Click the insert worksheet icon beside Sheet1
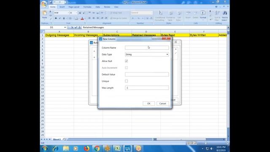This screenshot has width=270, height=152. pyautogui.click(x=65, y=139)
